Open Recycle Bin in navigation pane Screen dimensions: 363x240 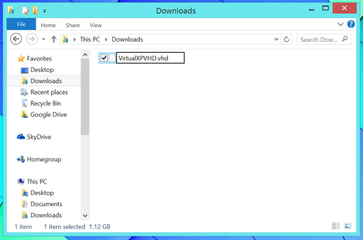(x=45, y=103)
